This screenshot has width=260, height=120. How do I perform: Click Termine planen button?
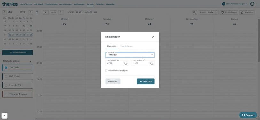[17, 53]
